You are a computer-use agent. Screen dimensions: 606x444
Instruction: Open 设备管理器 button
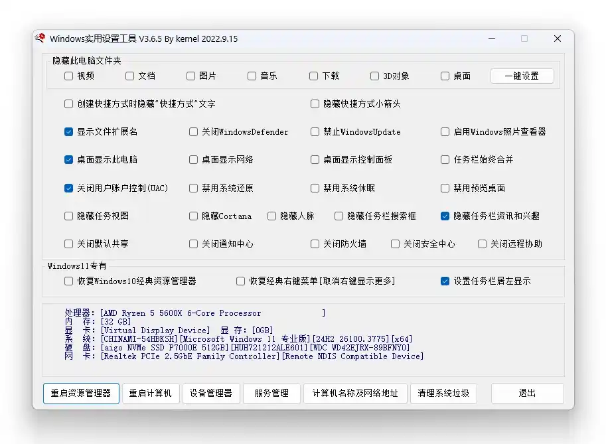coord(211,394)
